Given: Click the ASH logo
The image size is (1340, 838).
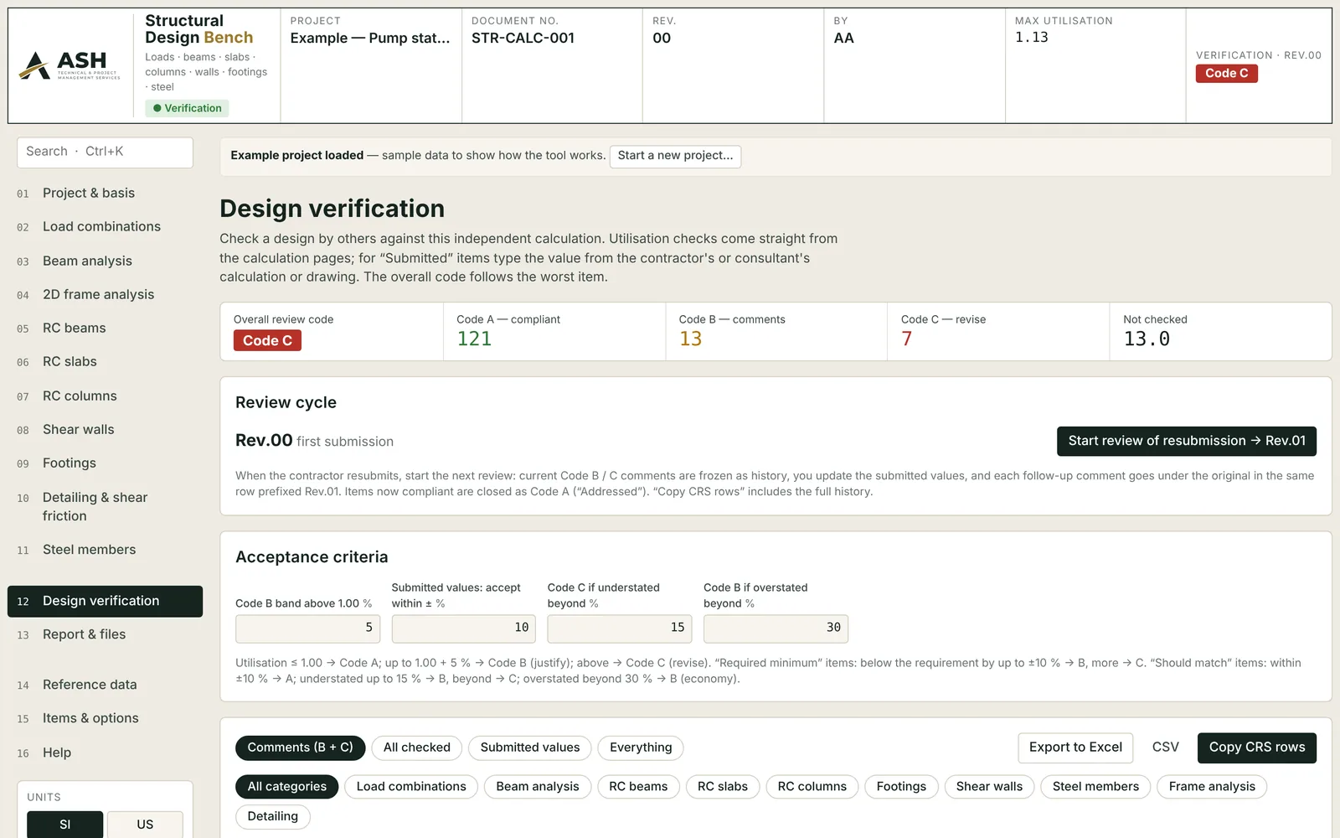Looking at the screenshot, I should pos(70,65).
